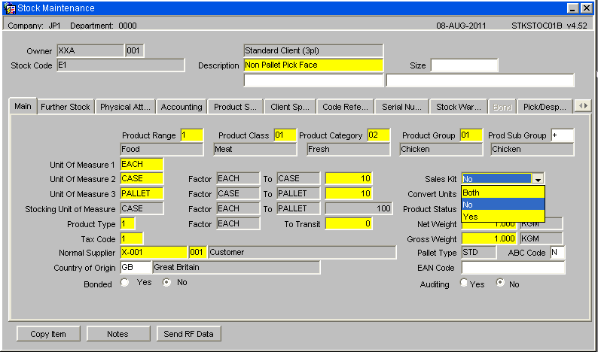
Task: Edit the Description field Non Pallet Pick Face
Action: tap(313, 65)
